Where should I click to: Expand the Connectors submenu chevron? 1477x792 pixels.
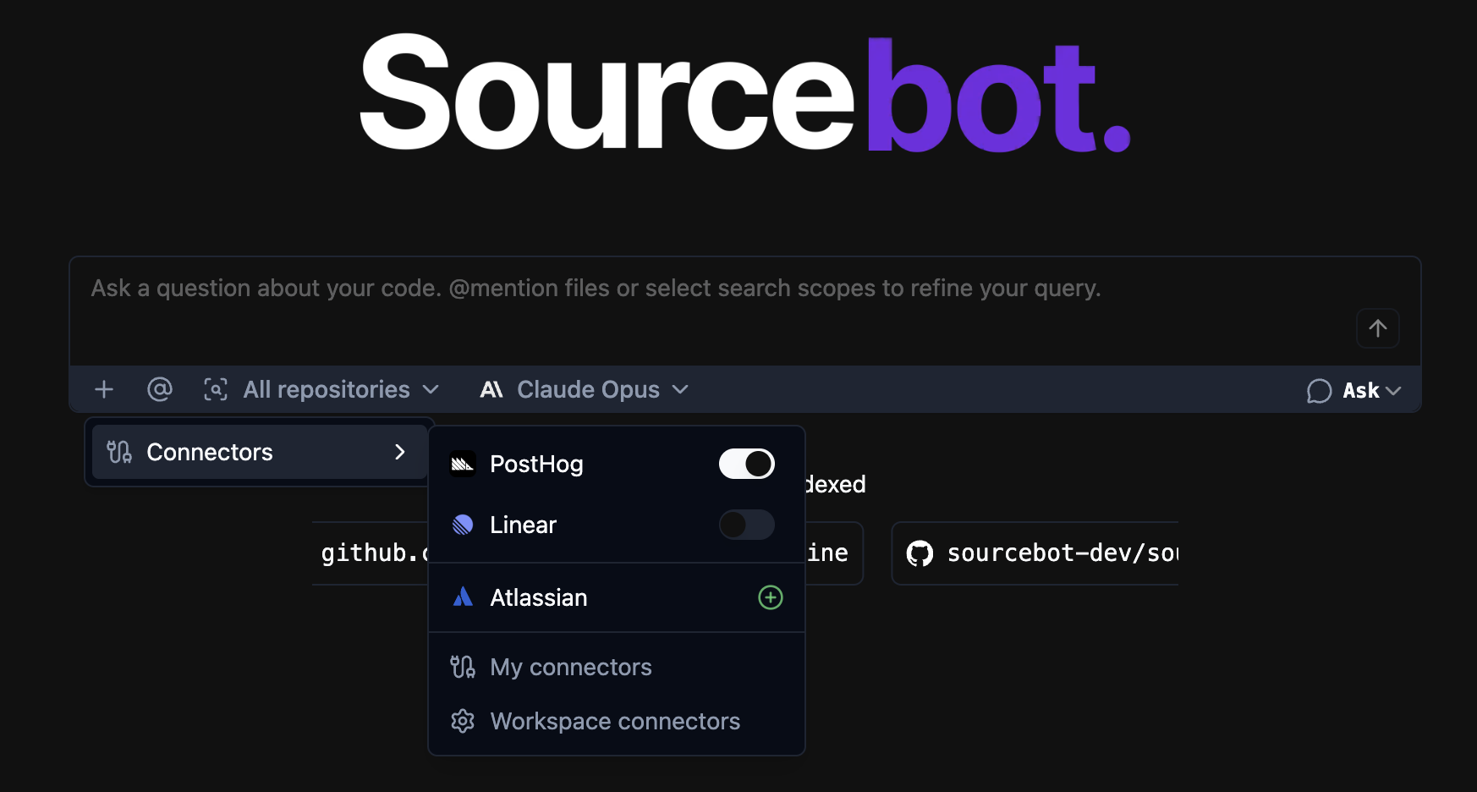(400, 452)
